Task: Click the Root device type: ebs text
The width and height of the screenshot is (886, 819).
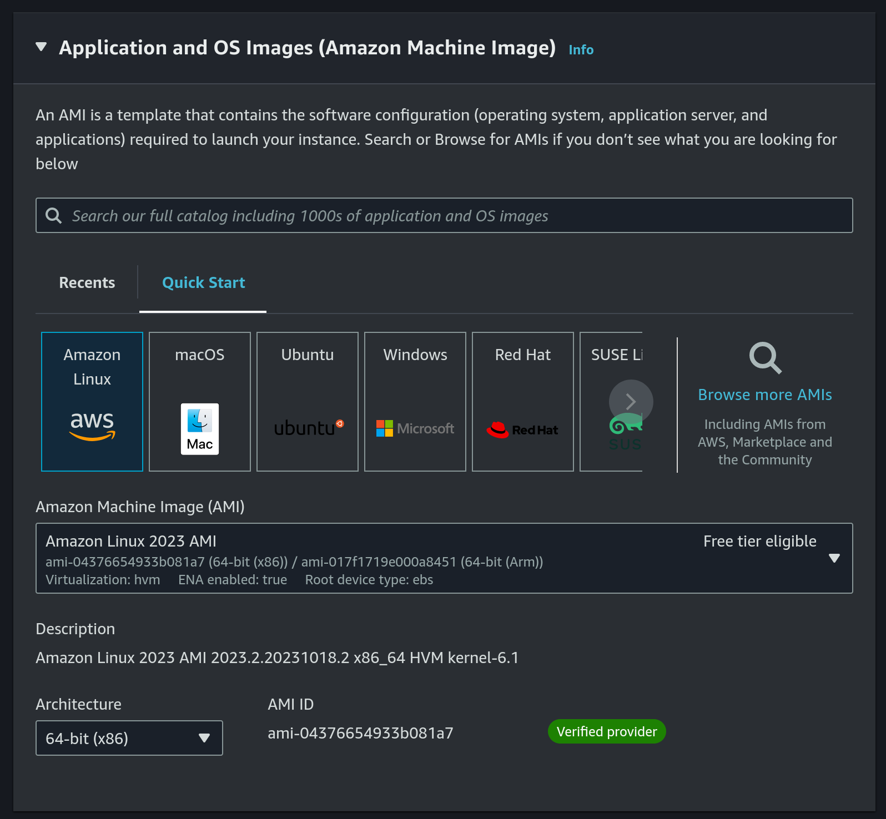Action: pos(369,580)
